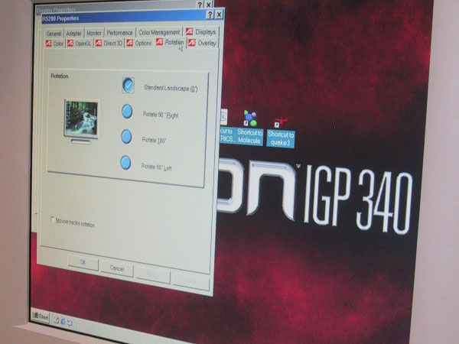459x344 pixels.
Task: Open the ATI Displays tab
Action: pos(202,31)
